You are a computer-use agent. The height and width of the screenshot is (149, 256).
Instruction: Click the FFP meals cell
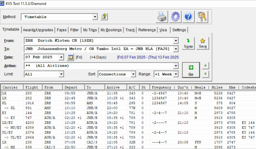tap(198, 142)
